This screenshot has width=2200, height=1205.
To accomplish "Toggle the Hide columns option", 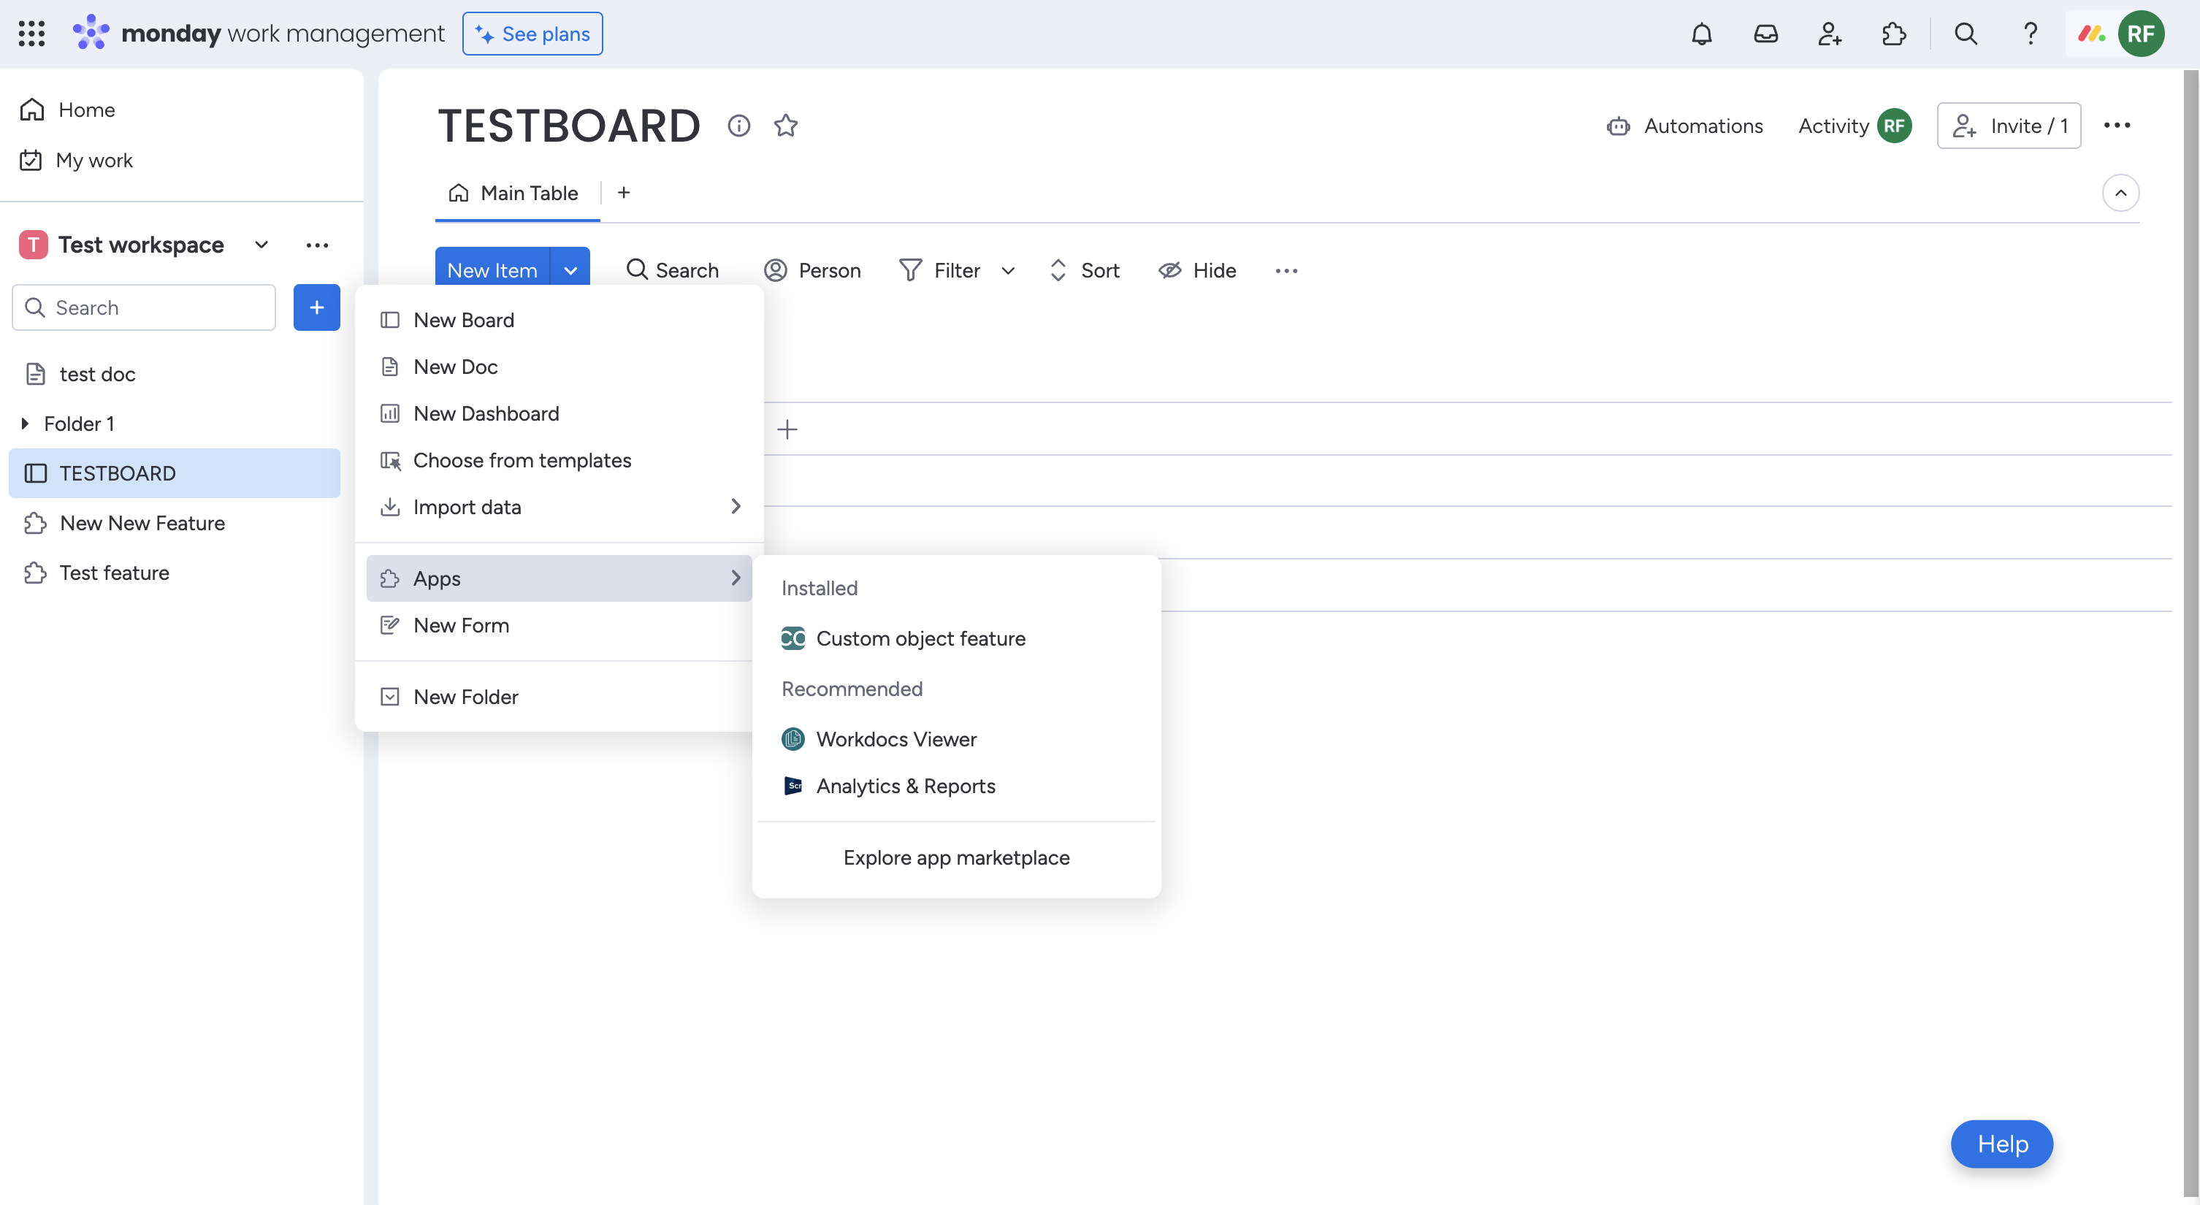I will pyautogui.click(x=1197, y=270).
